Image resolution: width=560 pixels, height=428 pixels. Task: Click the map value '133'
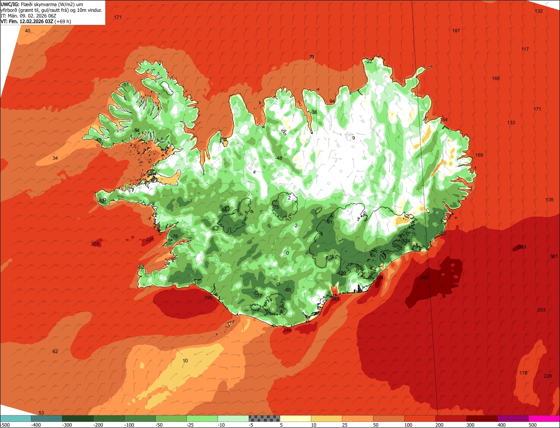(x=511, y=123)
